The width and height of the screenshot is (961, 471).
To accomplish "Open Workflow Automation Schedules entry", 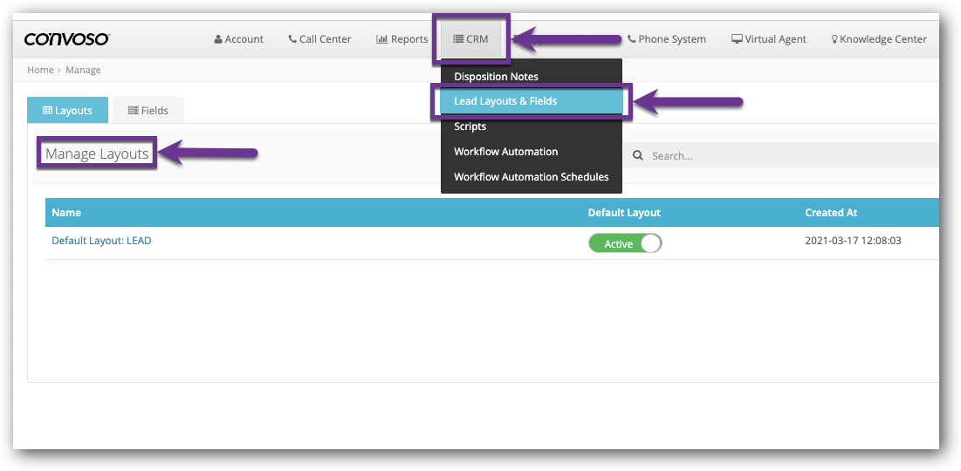I will [x=532, y=176].
